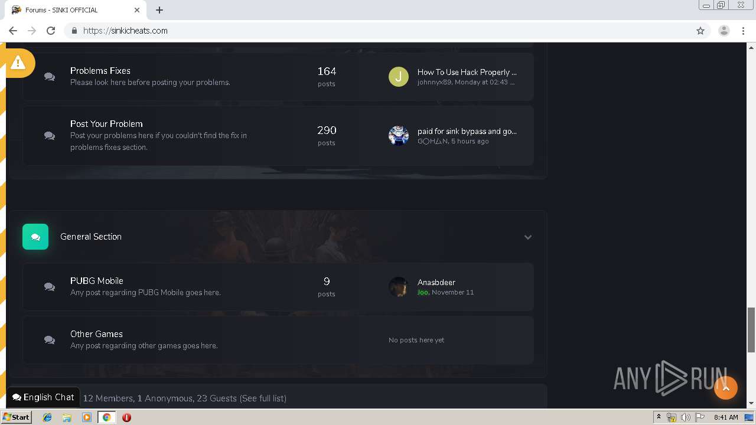
Task: Open the English Chat panel
Action: click(x=44, y=397)
